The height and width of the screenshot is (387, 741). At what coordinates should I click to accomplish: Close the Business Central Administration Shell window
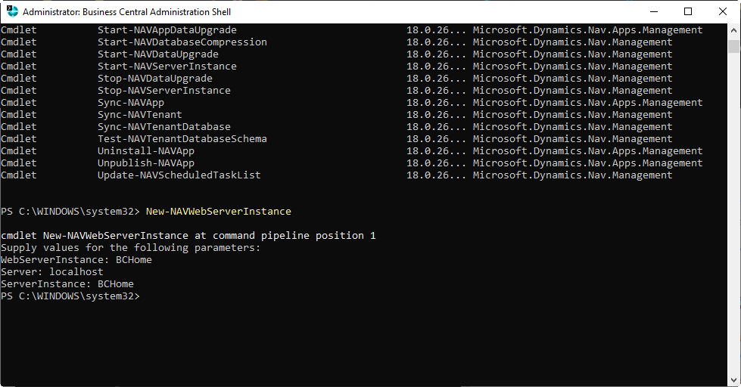coord(723,11)
